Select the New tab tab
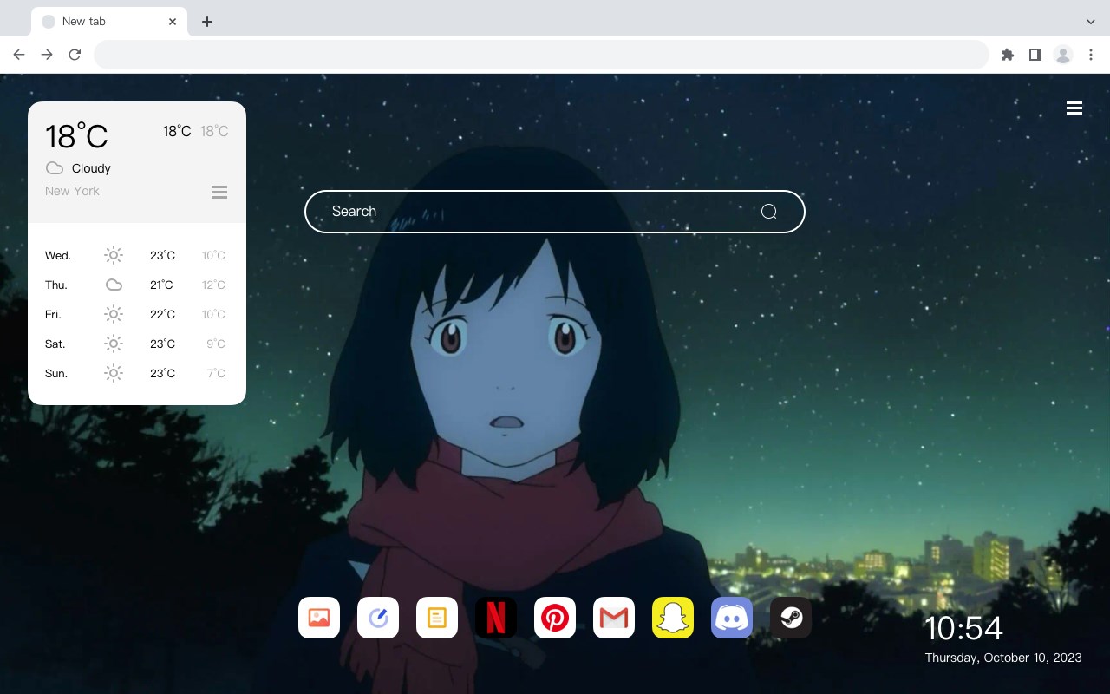Screen dimensions: 1110x694 [109, 22]
